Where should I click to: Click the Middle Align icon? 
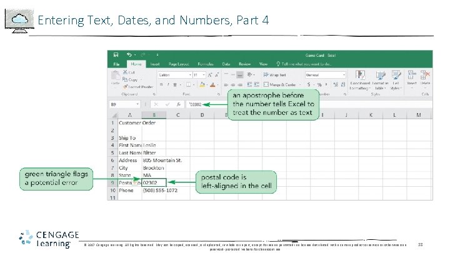pyautogui.click(x=233, y=75)
